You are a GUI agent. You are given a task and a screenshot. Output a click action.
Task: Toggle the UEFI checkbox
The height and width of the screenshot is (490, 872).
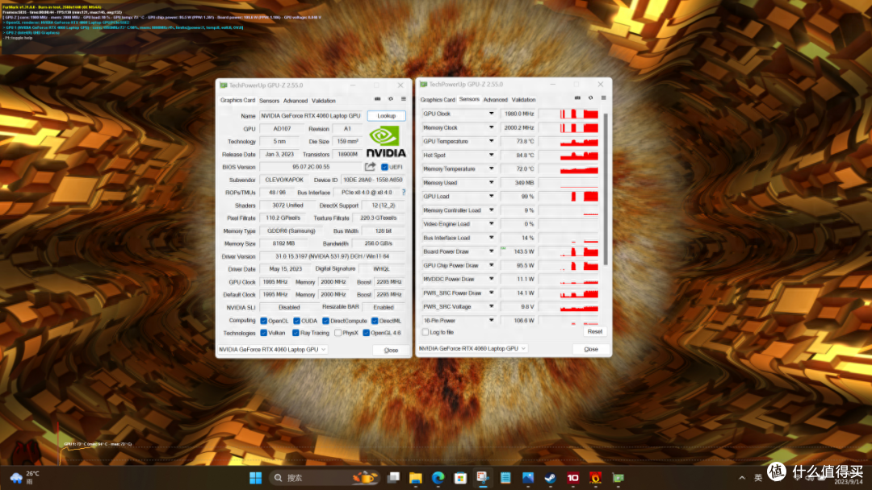tap(384, 167)
